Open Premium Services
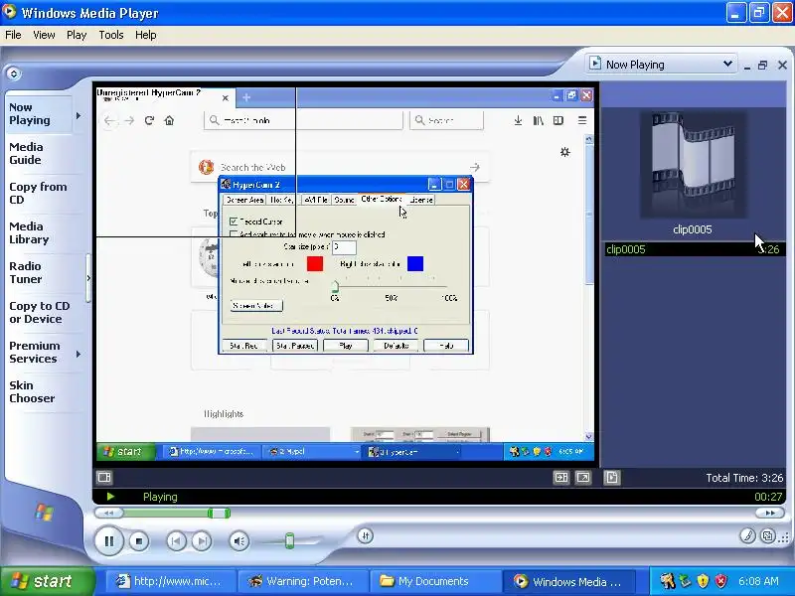The width and height of the screenshot is (795, 596). click(35, 353)
